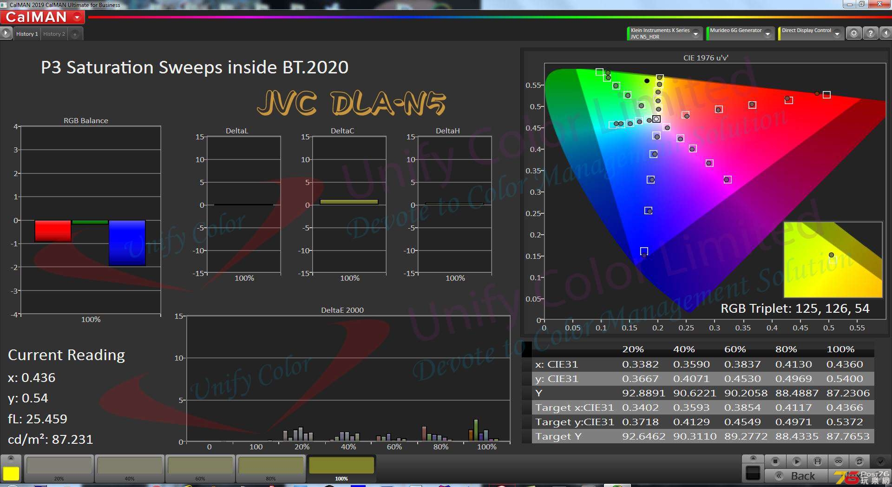892x487 pixels.
Task: Expand the Murideo 6G Generator source dropdown
Action: (x=768, y=33)
